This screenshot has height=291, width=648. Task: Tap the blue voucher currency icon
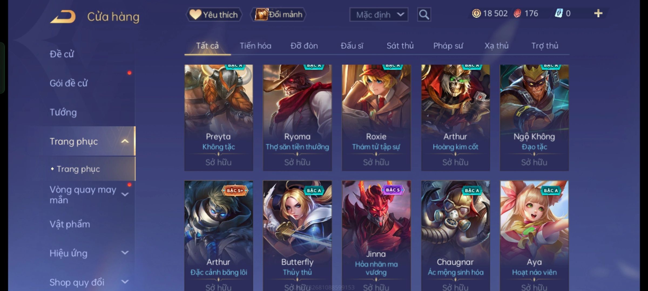[559, 13]
